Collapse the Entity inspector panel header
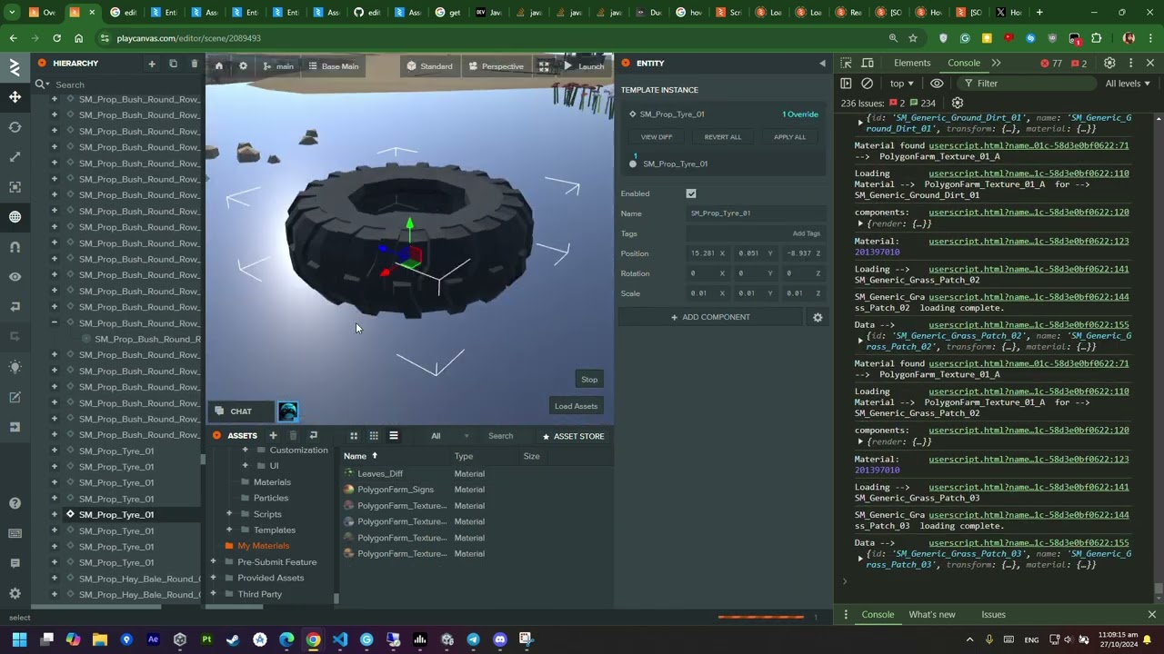Viewport: 1164px width, 654px height. pyautogui.click(x=626, y=64)
